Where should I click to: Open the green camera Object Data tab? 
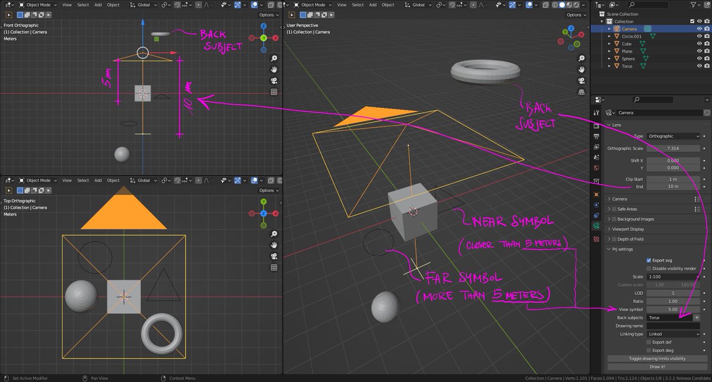(596, 227)
